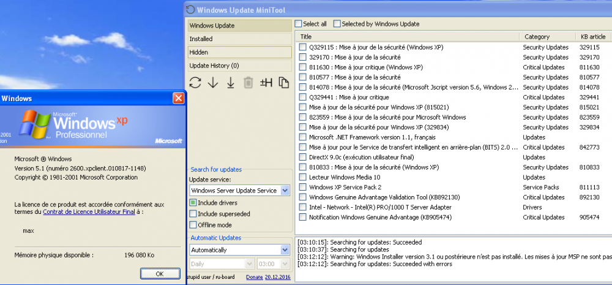Switch to the Windows Update tab

point(239,25)
